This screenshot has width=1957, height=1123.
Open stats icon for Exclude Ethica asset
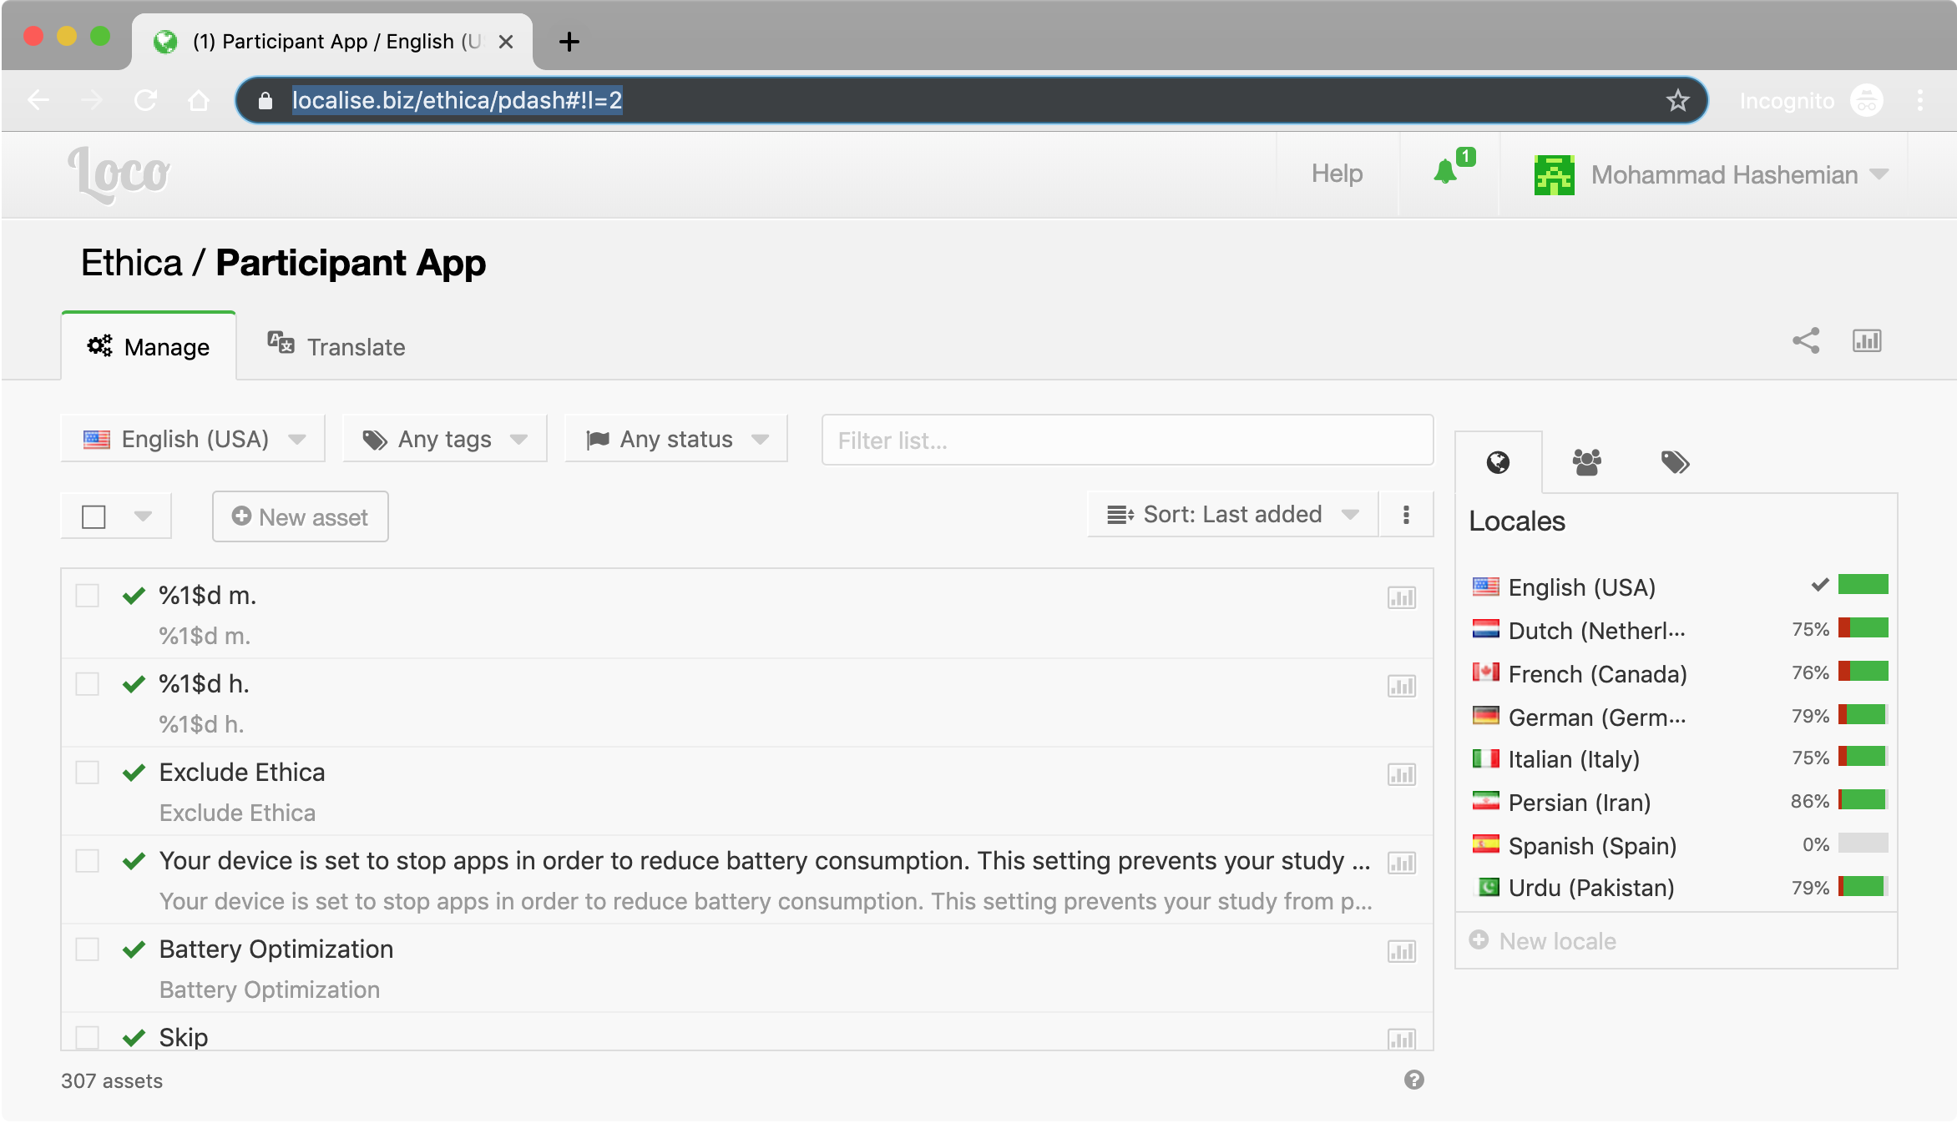point(1401,774)
